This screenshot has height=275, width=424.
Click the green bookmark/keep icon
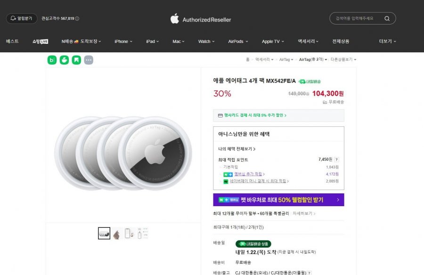tap(76, 60)
